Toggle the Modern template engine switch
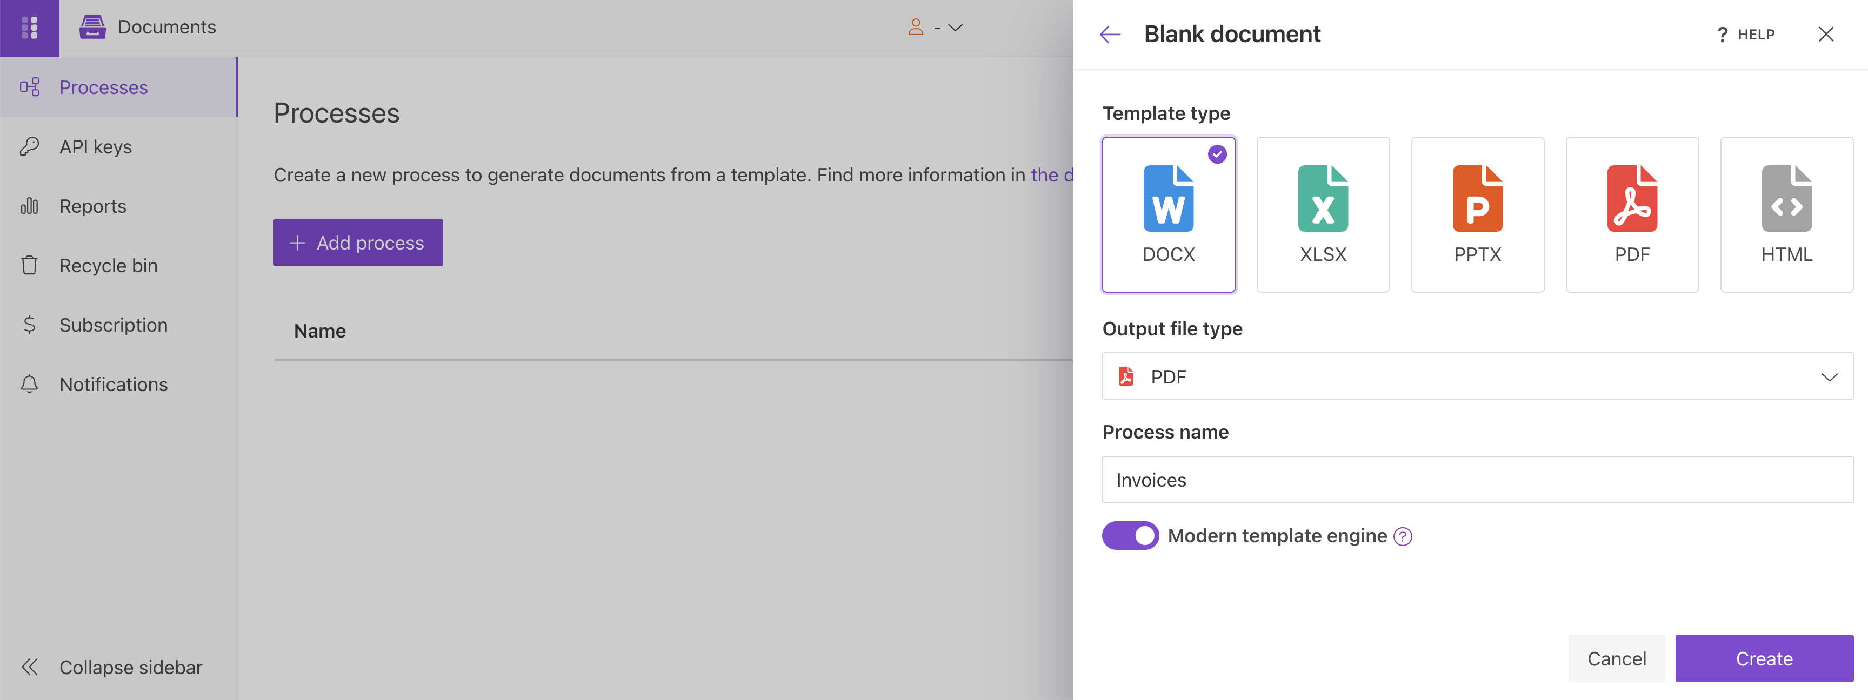This screenshot has height=700, width=1868. tap(1131, 535)
